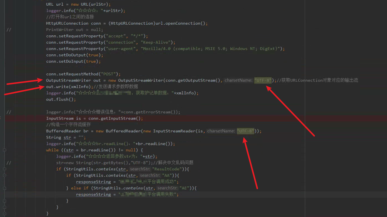Click the "accept" request property line
This screenshot has height=217, width=387.
[x=97, y=36]
